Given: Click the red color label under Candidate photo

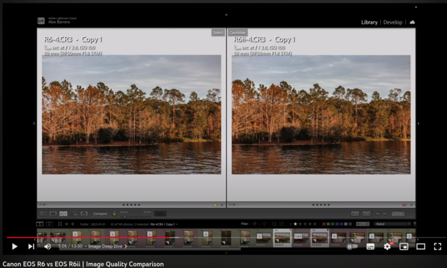Looking at the screenshot, I should pyautogui.click(x=404, y=205).
